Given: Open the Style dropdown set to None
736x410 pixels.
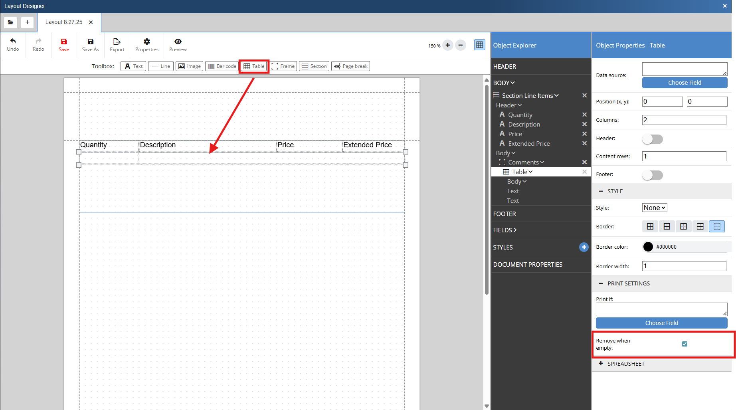Looking at the screenshot, I should coord(654,208).
